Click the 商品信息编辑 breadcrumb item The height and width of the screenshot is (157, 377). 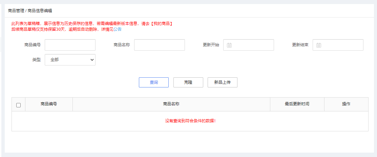point(40,11)
